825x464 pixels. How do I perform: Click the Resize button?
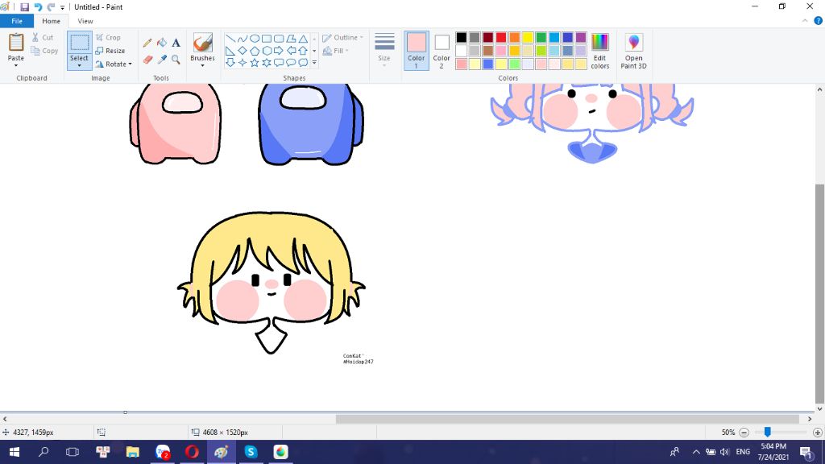[110, 51]
